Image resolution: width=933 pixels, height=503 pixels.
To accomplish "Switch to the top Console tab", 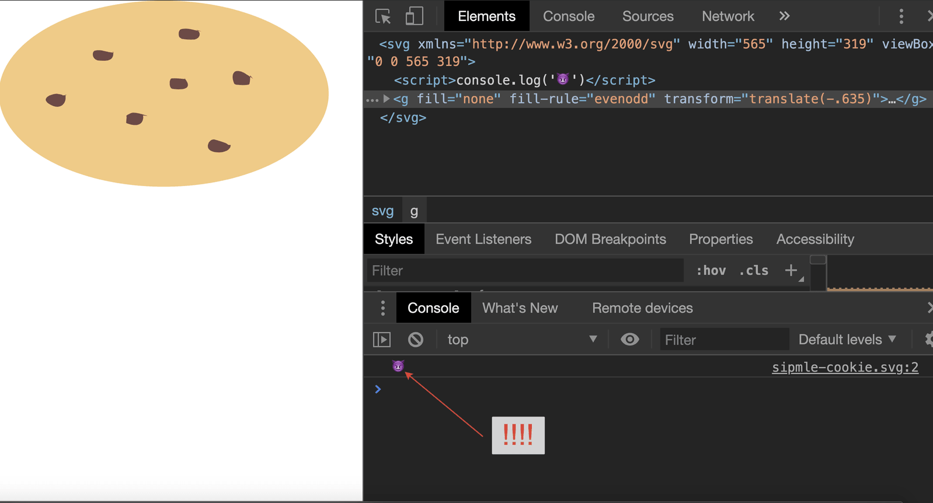I will click(x=569, y=16).
